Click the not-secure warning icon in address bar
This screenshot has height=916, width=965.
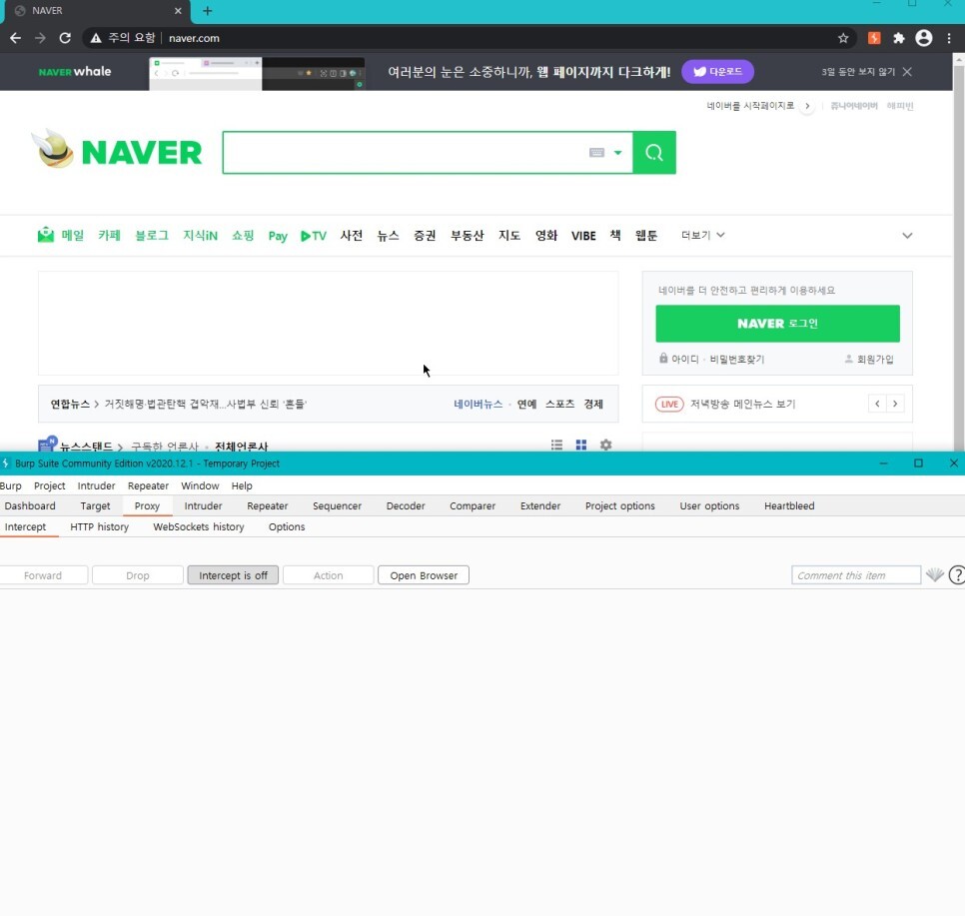tap(96, 38)
